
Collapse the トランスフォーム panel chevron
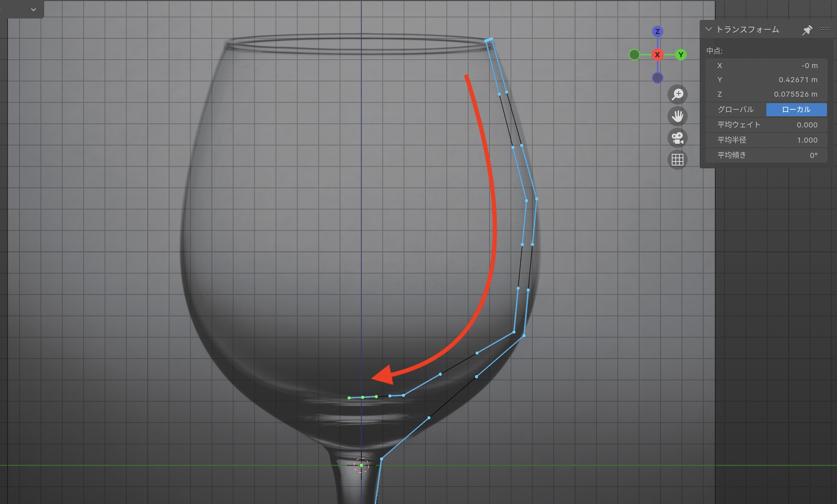[x=709, y=29]
